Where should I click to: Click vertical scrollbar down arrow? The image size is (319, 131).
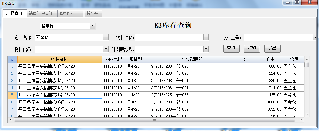[307, 114]
